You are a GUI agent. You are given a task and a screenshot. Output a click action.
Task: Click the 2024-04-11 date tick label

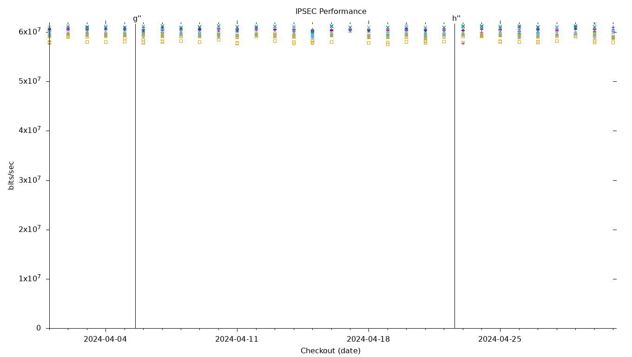(x=237, y=339)
